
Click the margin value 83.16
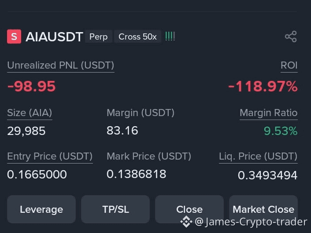coord(122,131)
